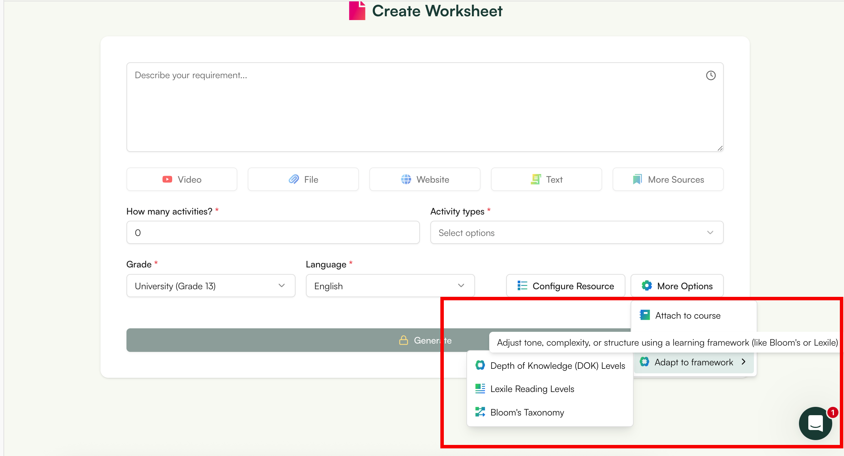
Task: Click the Bloom's Taxonomy arrows icon
Action: click(x=480, y=412)
